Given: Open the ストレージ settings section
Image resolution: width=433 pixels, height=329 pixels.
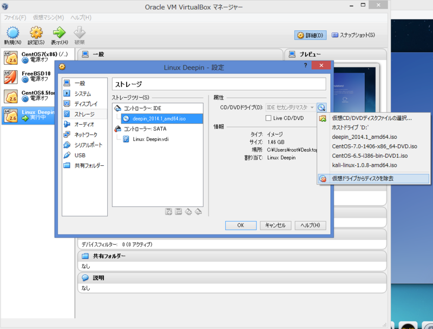Looking at the screenshot, I should pos(86,114).
